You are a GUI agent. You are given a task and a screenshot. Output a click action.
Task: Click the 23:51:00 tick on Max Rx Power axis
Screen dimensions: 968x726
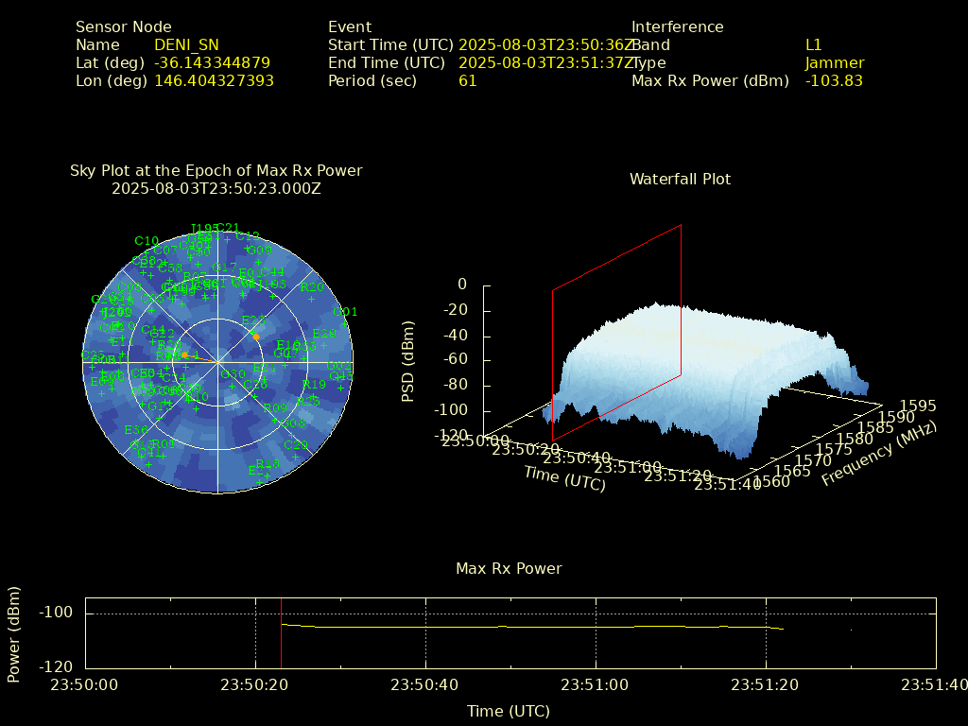pyautogui.click(x=596, y=683)
